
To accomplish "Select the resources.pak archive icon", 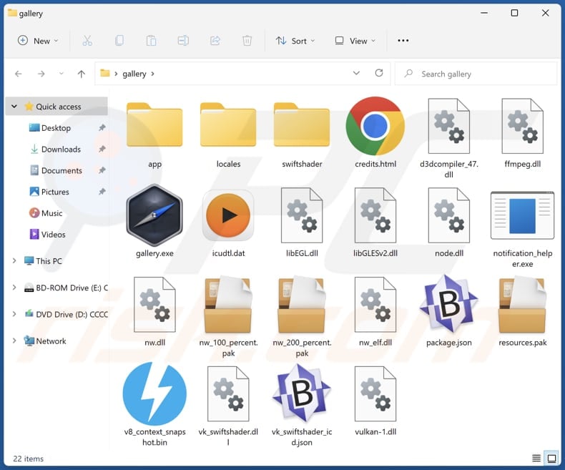I will tap(522, 304).
